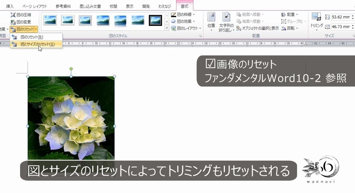Apply the second picture style thumbnail
This screenshot has height=193, width=355.
click(x=68, y=20)
